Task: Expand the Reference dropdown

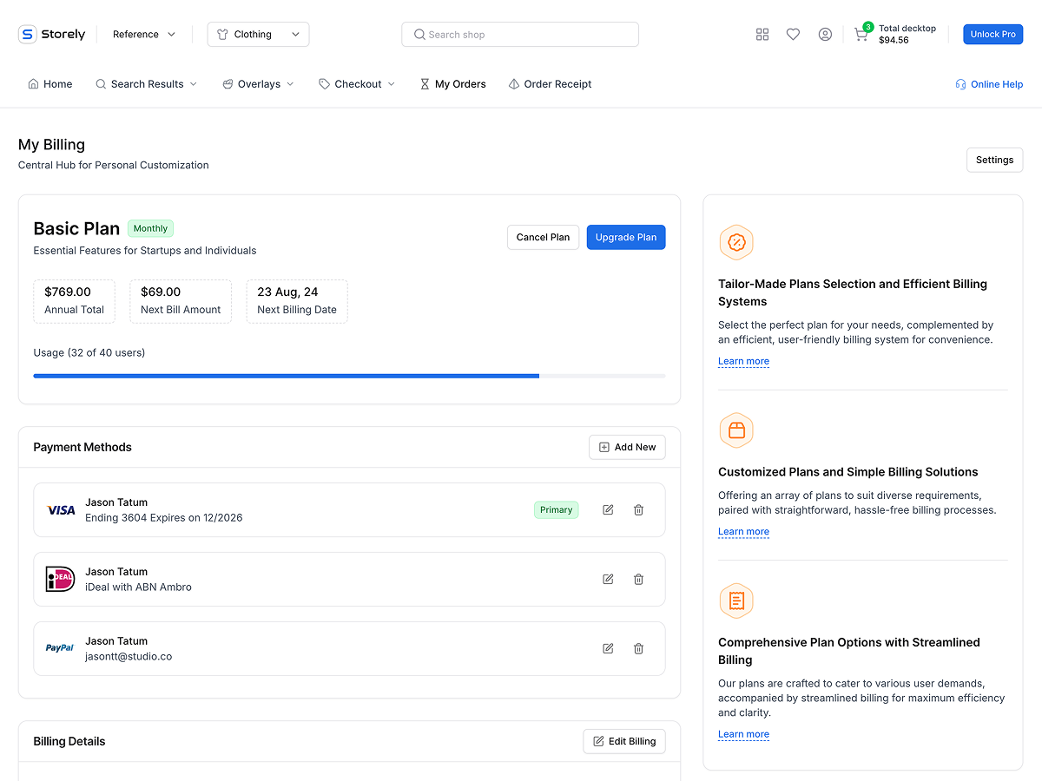Action: (x=144, y=35)
